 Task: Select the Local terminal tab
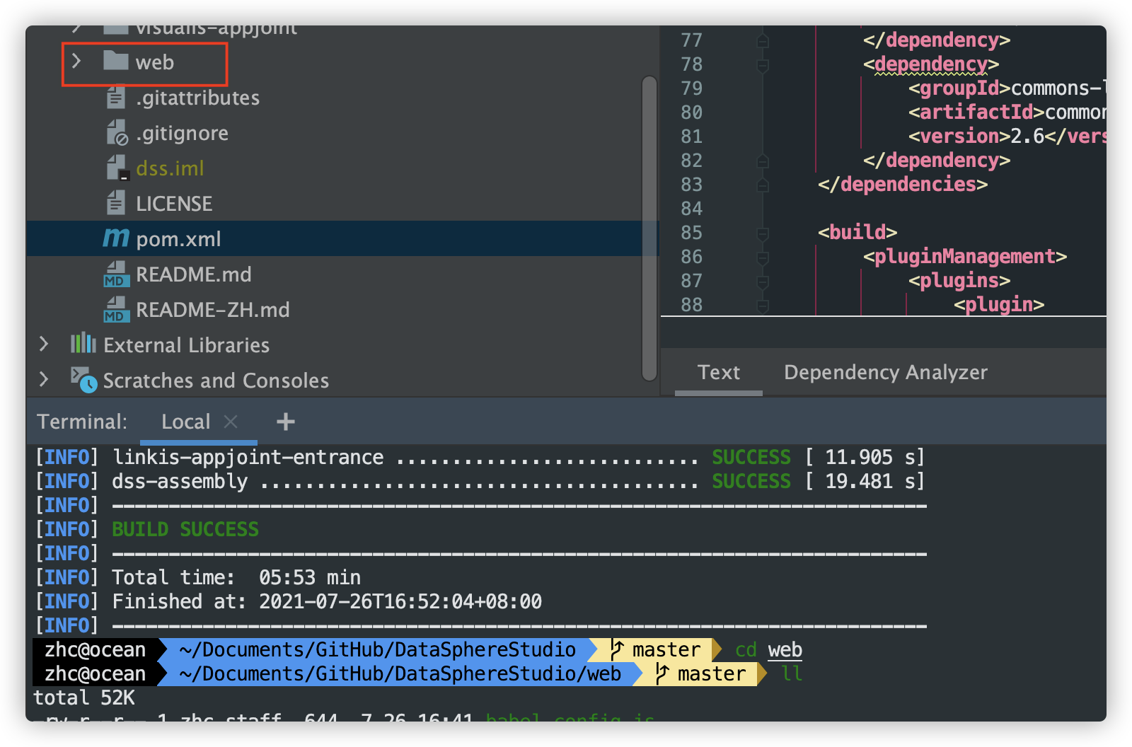point(185,422)
